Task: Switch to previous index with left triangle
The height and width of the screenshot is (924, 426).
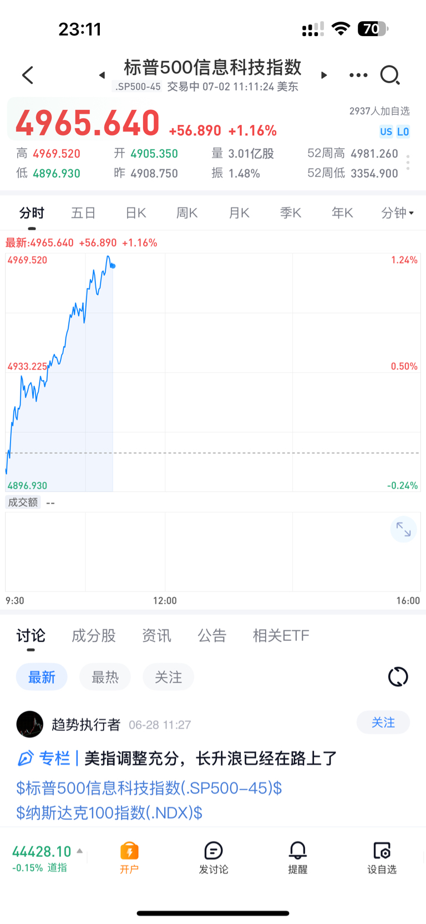Action: (x=102, y=75)
